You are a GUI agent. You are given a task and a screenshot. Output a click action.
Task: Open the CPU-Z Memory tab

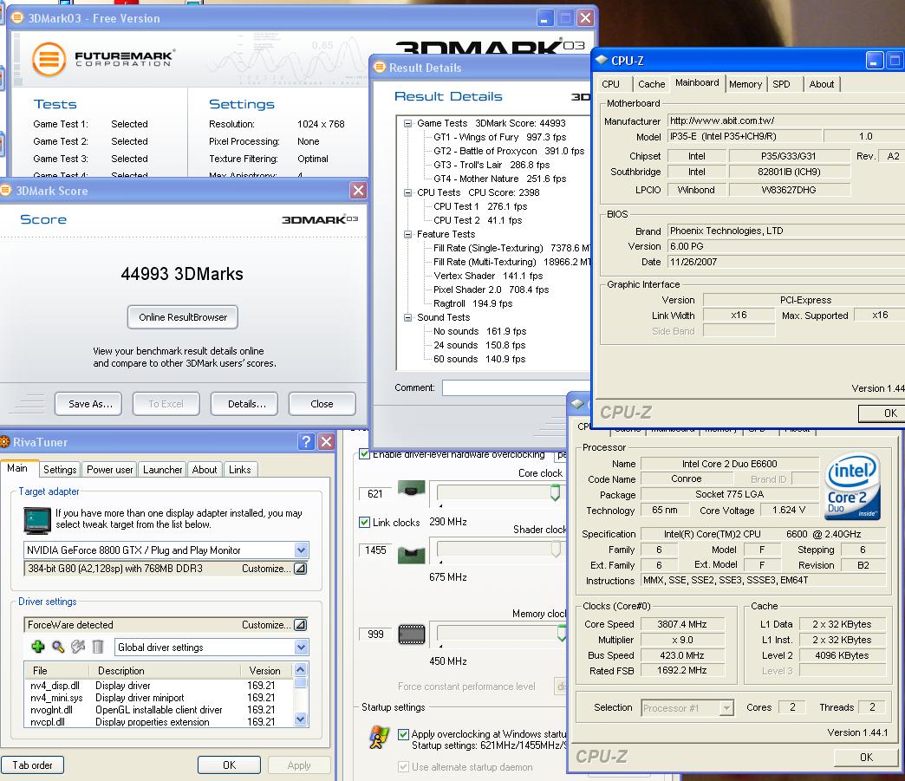tap(745, 84)
